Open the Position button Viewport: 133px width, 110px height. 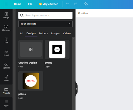point(83,13)
